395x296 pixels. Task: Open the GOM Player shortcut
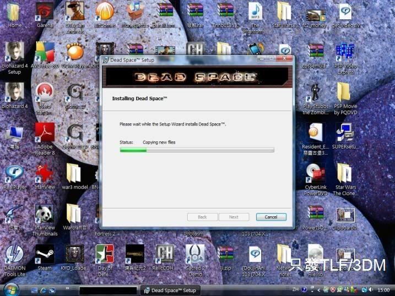(75, 52)
